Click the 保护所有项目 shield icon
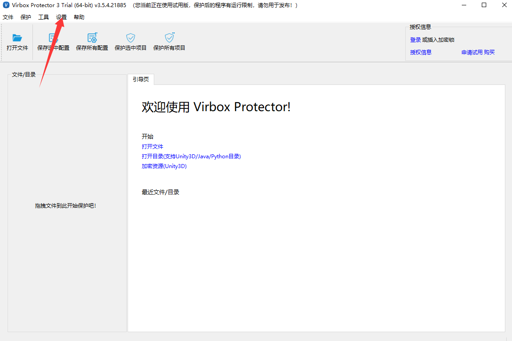 tap(169, 38)
